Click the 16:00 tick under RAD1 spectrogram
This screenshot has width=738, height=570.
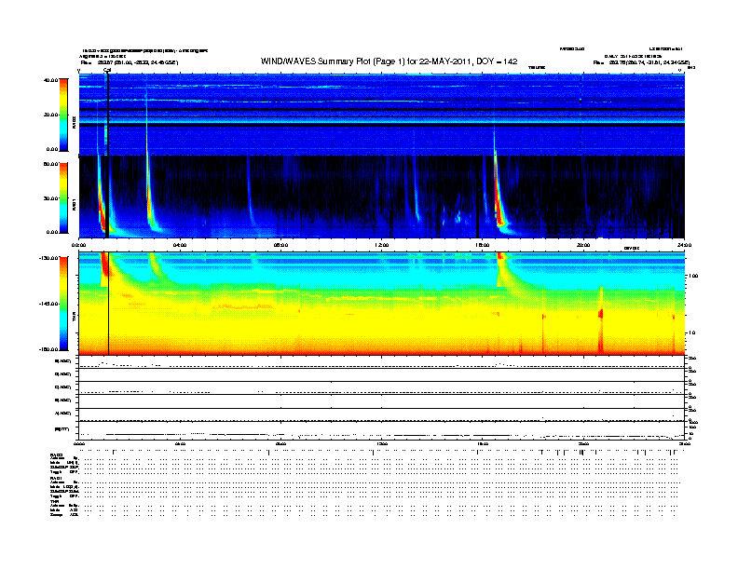coord(483,245)
